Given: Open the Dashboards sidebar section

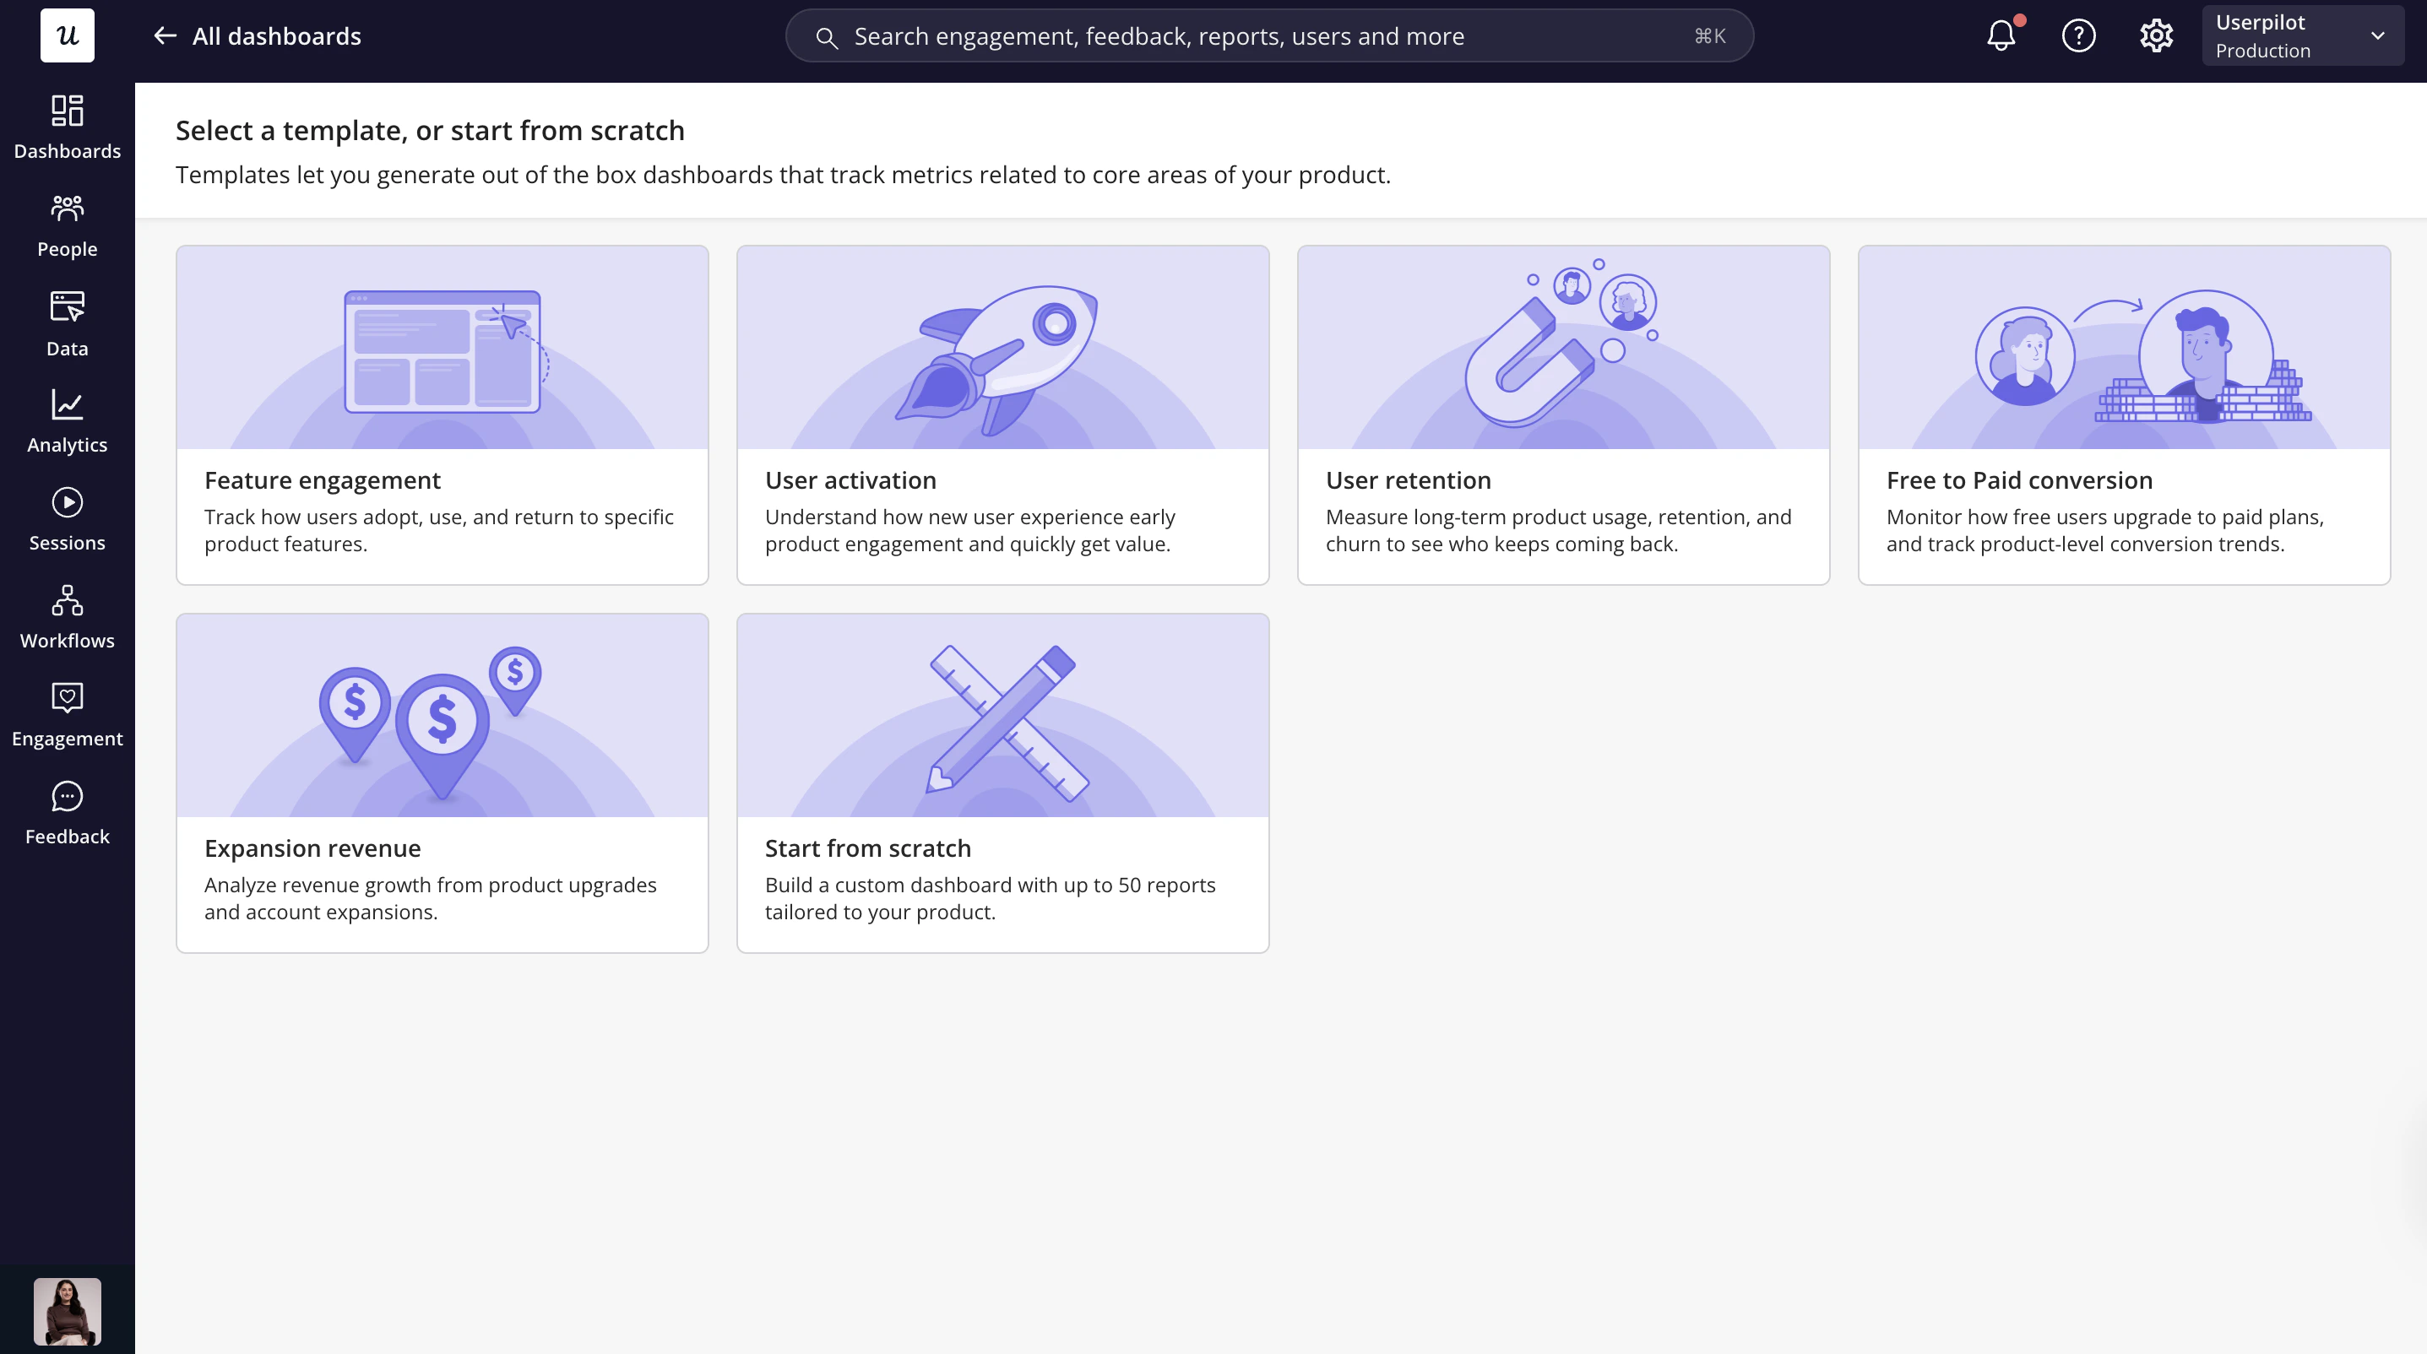Looking at the screenshot, I should [x=67, y=127].
